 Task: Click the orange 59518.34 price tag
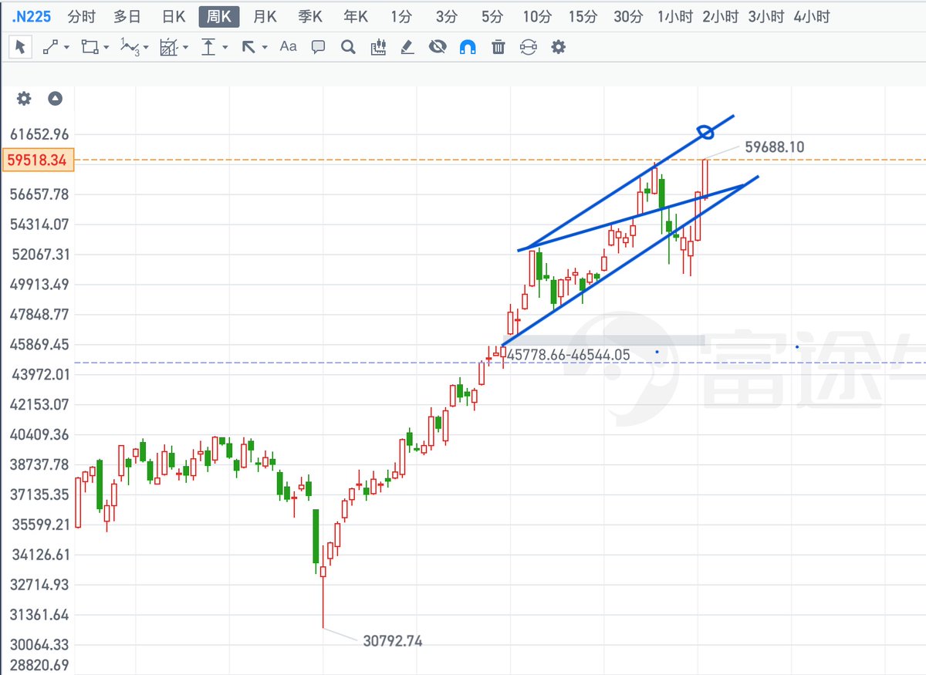[38, 160]
